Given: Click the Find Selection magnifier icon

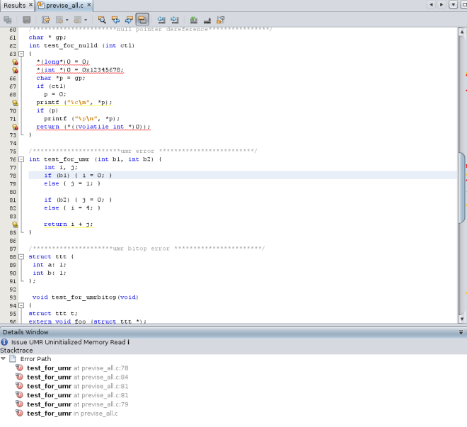Looking at the screenshot, I should pos(102,20).
